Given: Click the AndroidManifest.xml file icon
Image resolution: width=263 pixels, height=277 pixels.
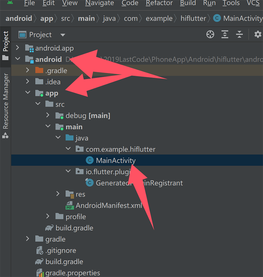Looking at the screenshot, I should [x=70, y=206].
